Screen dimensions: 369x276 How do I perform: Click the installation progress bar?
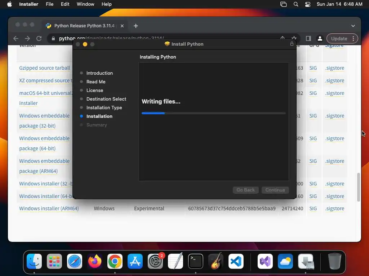coord(214,113)
